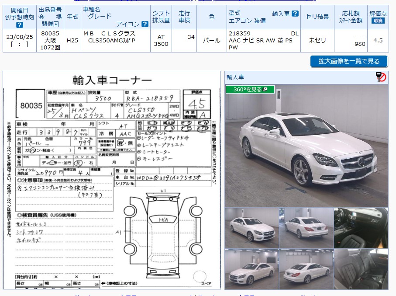Click the mileage value 34
Image resolution: width=396 pixels, height=296 pixels.
pyautogui.click(x=191, y=37)
